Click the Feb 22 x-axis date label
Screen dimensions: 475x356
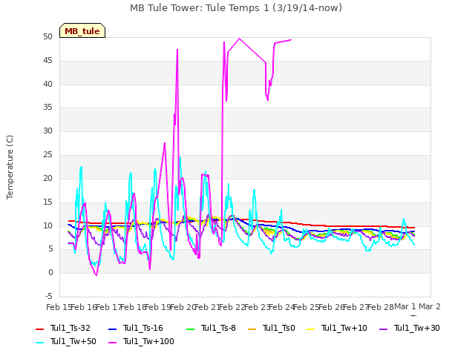pos(232,307)
